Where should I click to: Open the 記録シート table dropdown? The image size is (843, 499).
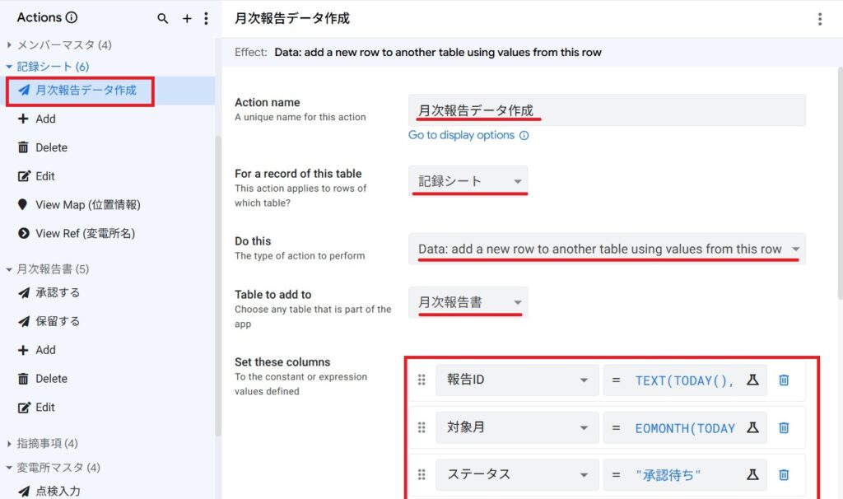[468, 181]
